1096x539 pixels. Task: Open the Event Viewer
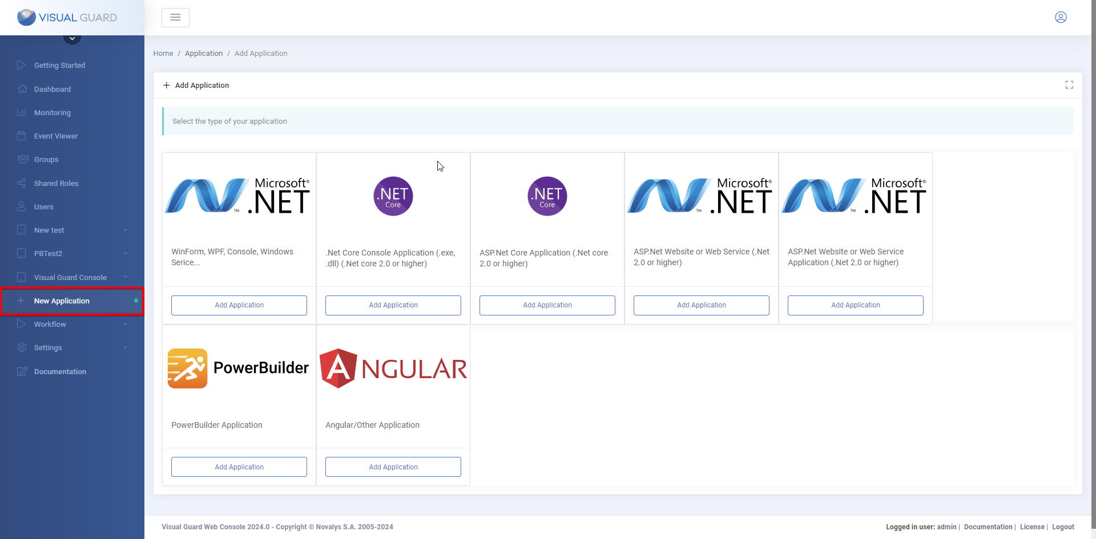[x=55, y=136]
